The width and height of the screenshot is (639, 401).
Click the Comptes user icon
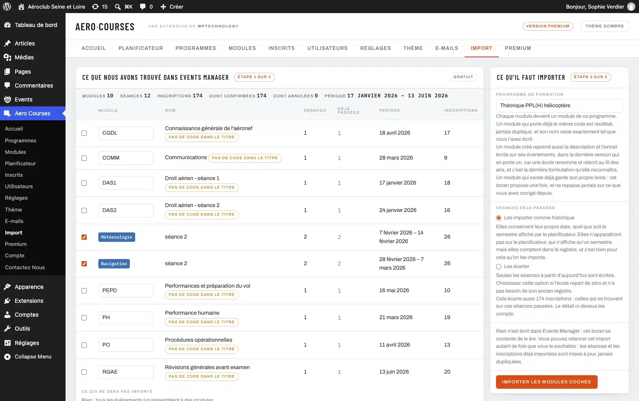pos(7,315)
